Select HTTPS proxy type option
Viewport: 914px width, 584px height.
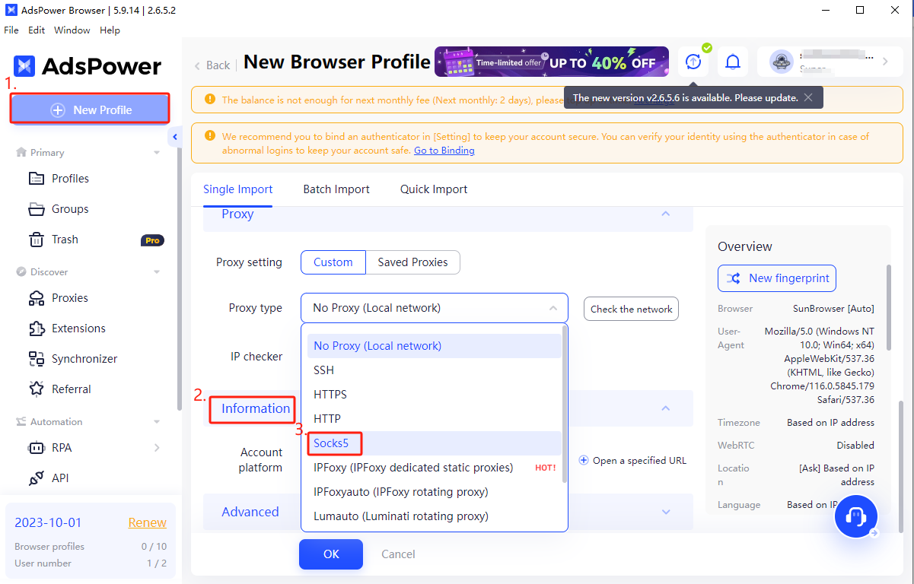point(330,395)
